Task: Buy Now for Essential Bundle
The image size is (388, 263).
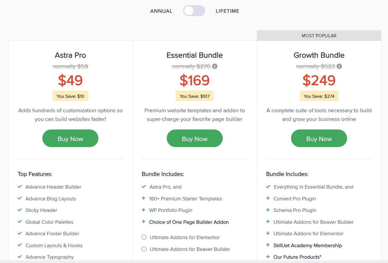Action: [195, 138]
